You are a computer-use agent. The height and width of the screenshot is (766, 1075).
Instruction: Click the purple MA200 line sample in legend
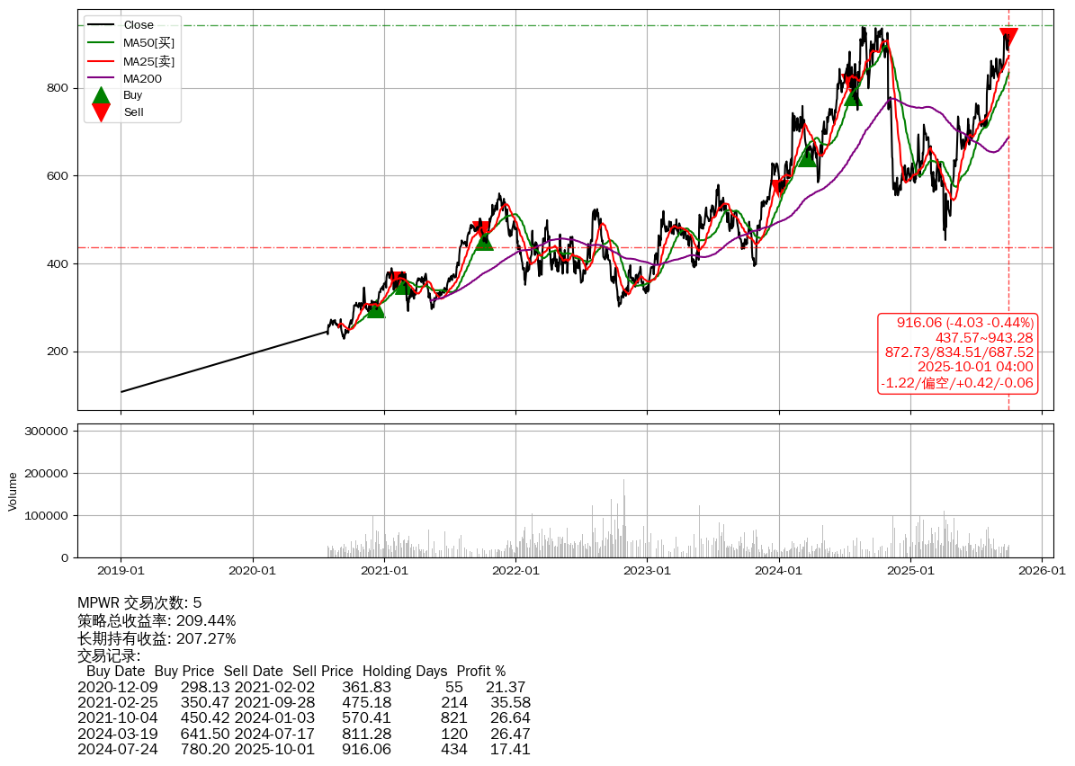click(x=102, y=78)
